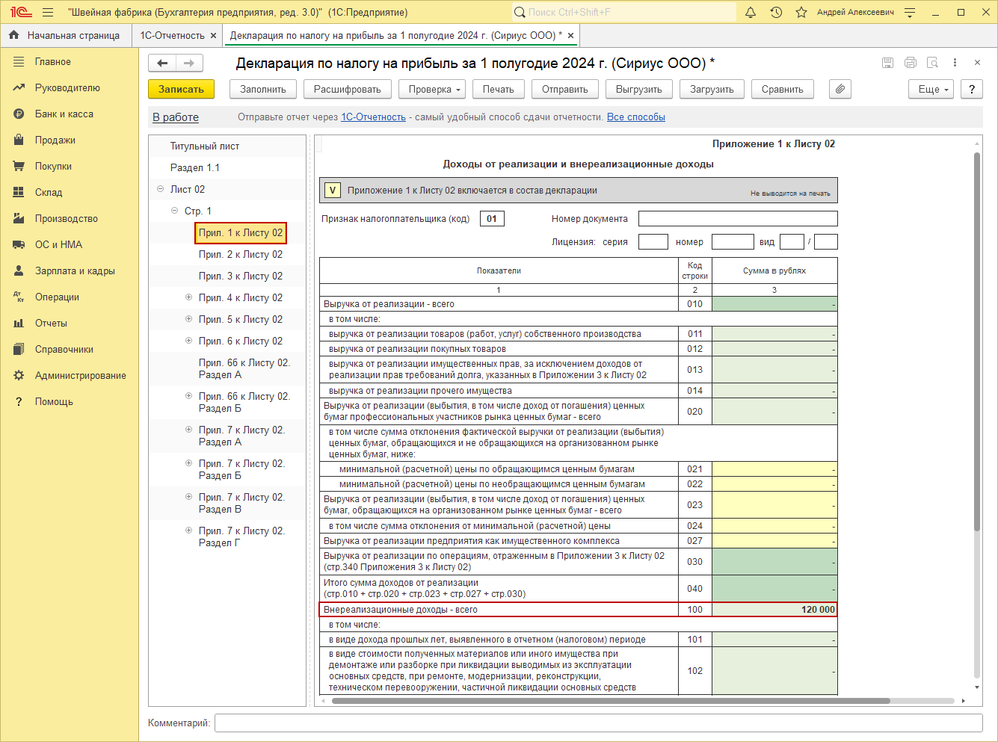Click the home icon on start tab
The image size is (998, 742).
14,35
